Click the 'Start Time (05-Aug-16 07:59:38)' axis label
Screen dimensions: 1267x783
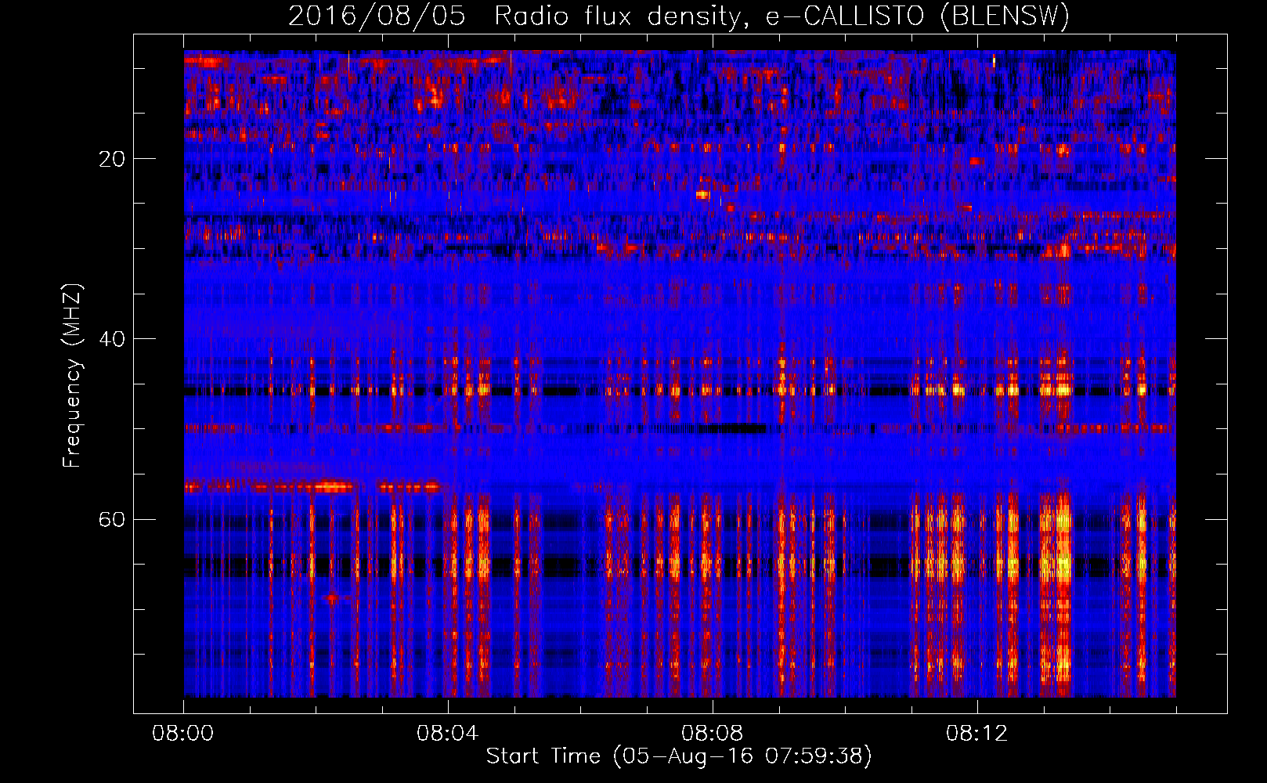pos(679,756)
